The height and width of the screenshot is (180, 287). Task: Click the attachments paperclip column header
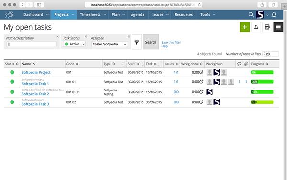pyautogui.click(x=246, y=64)
